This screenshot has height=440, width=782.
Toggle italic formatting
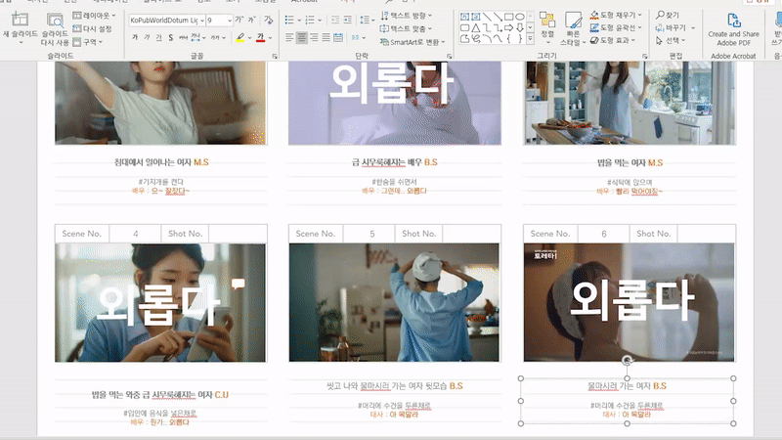point(147,37)
